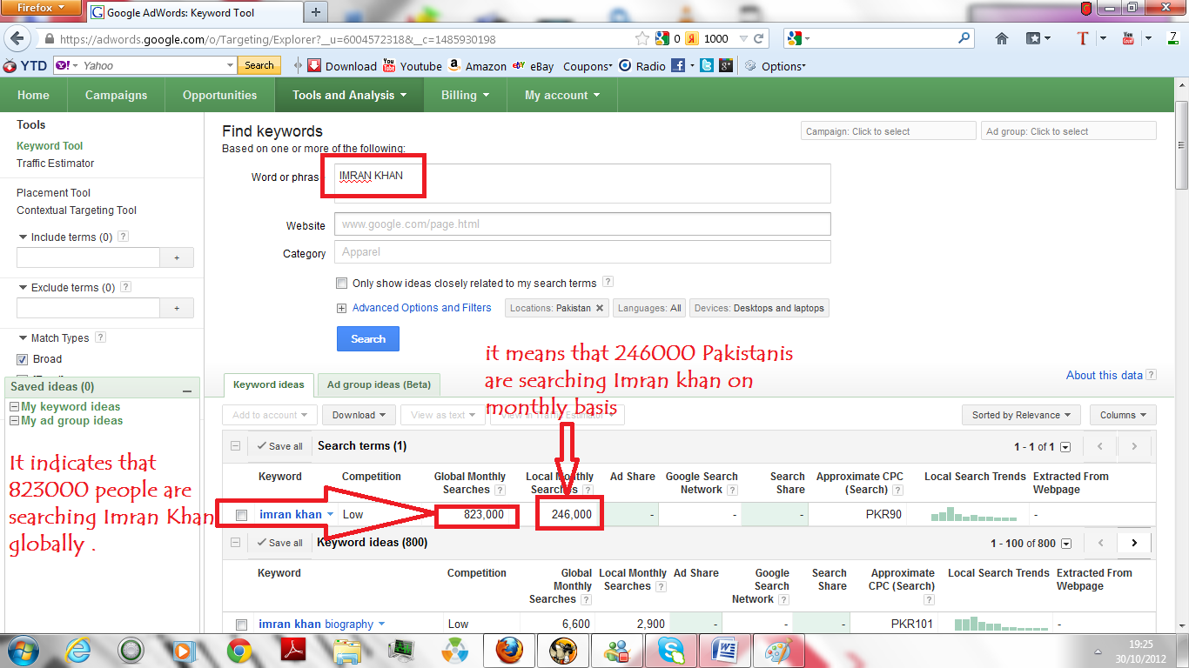Uncheck the Broad match type checkbox
The height and width of the screenshot is (668, 1189).
(x=23, y=359)
